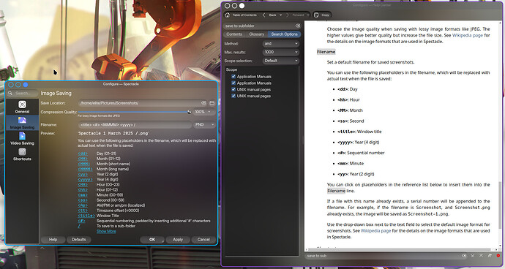Uncheck the first Application Manuals checkbox
The height and width of the screenshot is (269, 505).
(233, 77)
